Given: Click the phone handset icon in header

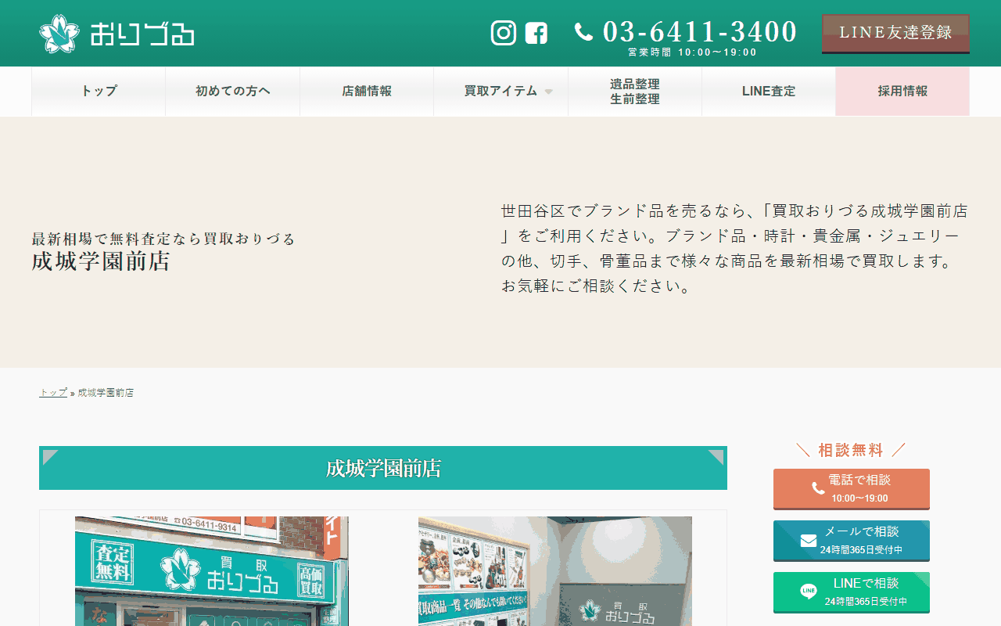Looking at the screenshot, I should (583, 31).
